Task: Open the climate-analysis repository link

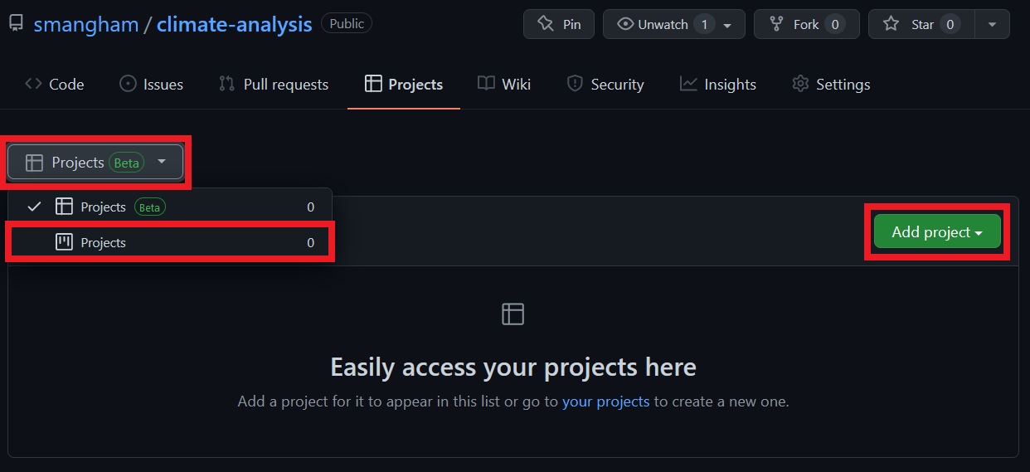Action: [x=235, y=24]
